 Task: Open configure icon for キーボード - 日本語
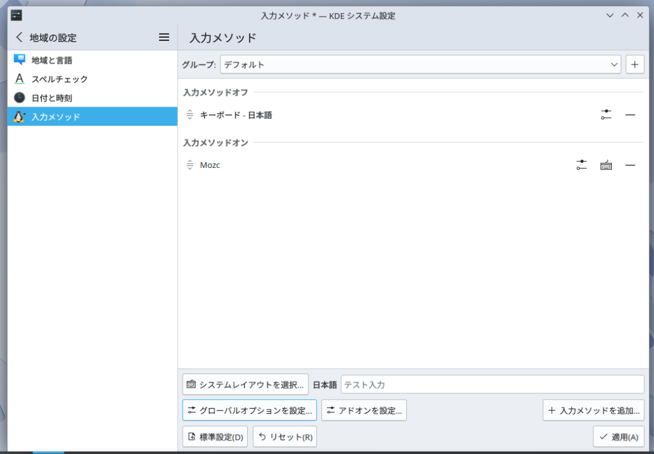point(606,115)
